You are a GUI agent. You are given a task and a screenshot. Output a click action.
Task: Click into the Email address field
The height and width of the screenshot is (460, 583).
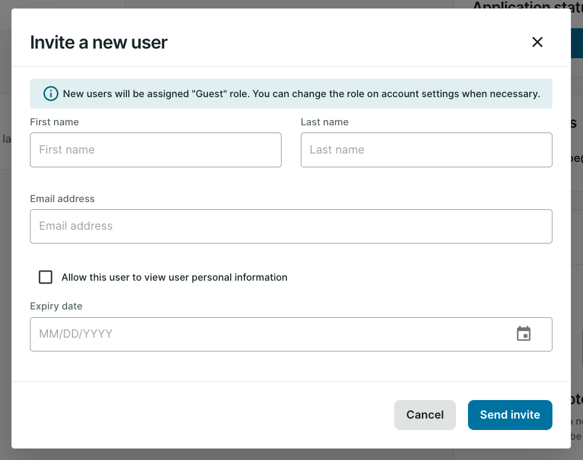[291, 226]
